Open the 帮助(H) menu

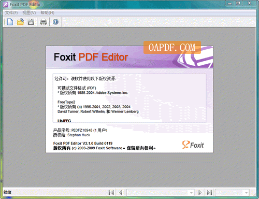point(48,13)
